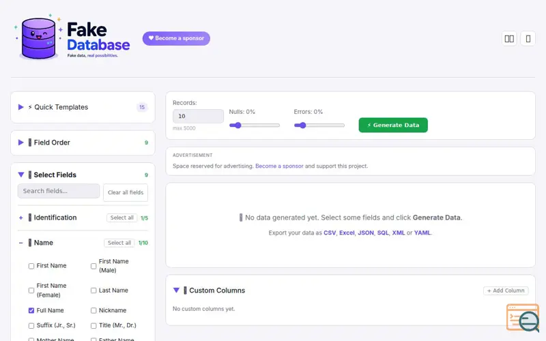Click the Generate Data button
The height and width of the screenshot is (341, 546).
pyautogui.click(x=393, y=125)
